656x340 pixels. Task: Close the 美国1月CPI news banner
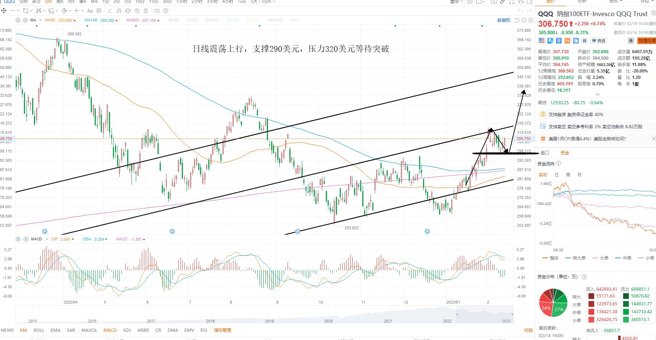pos(653,139)
